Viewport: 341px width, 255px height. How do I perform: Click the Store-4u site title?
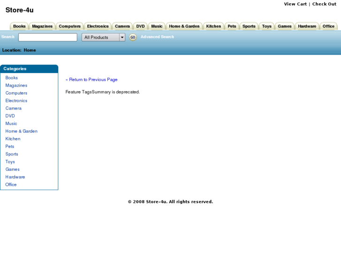[x=19, y=10]
